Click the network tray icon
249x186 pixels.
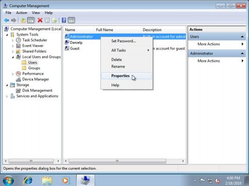pyautogui.click(x=210, y=180)
